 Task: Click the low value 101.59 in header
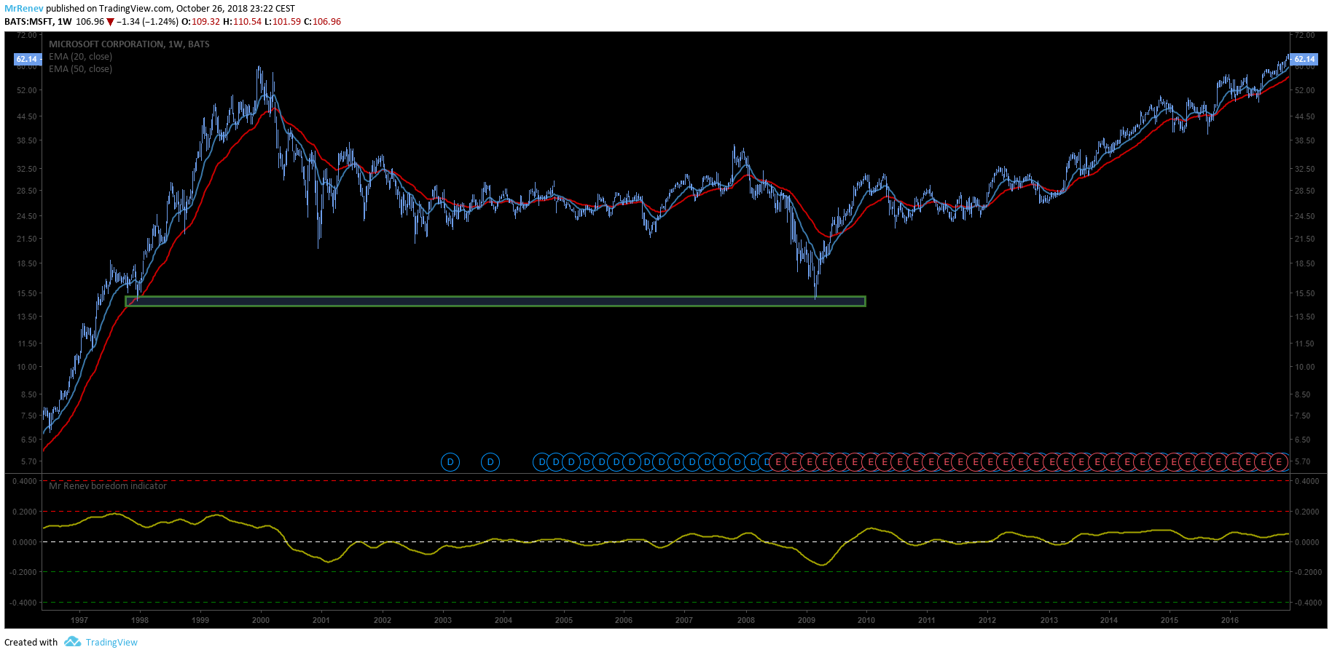point(286,22)
